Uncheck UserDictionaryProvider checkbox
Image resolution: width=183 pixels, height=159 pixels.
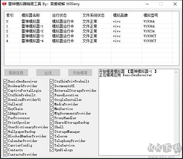pos(5,127)
